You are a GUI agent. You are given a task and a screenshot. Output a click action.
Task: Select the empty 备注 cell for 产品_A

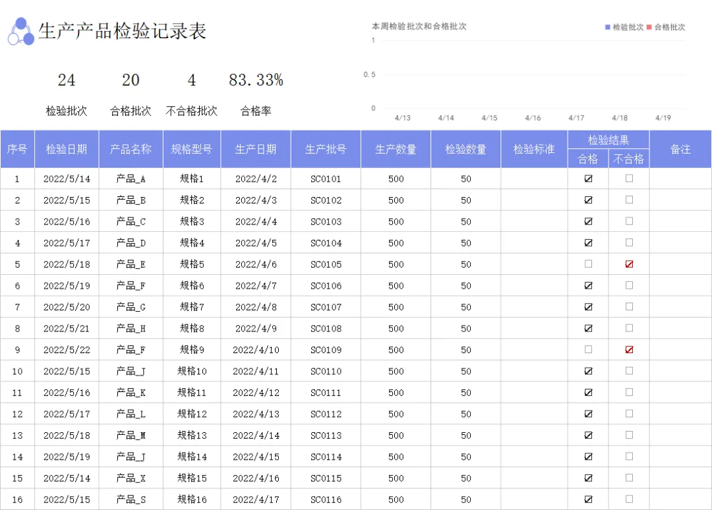(680, 179)
